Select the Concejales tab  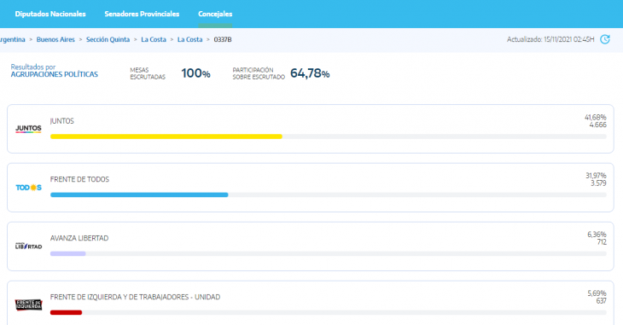click(x=215, y=14)
